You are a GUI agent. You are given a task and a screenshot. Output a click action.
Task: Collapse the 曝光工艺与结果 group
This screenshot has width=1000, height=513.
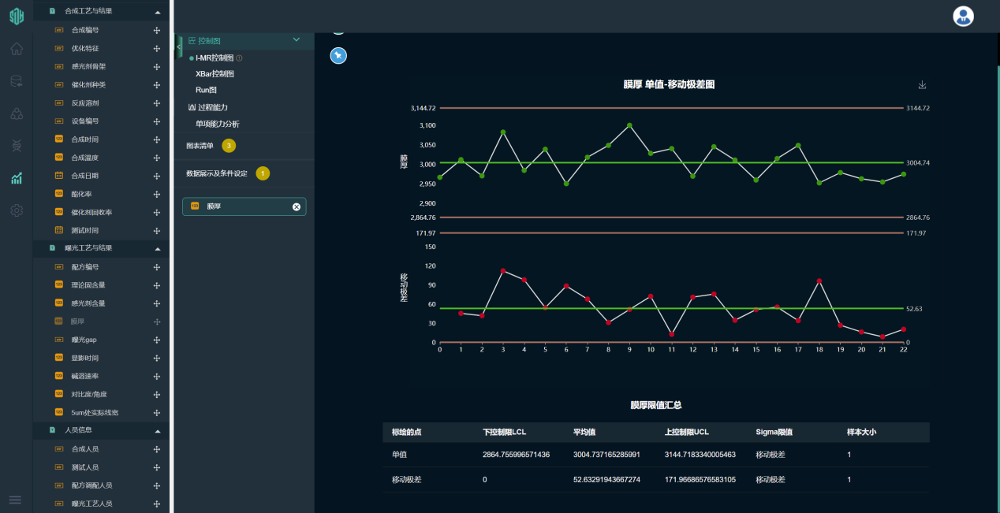(x=157, y=248)
